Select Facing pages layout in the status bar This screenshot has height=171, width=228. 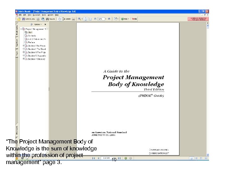pyautogui.click(x=206, y=158)
